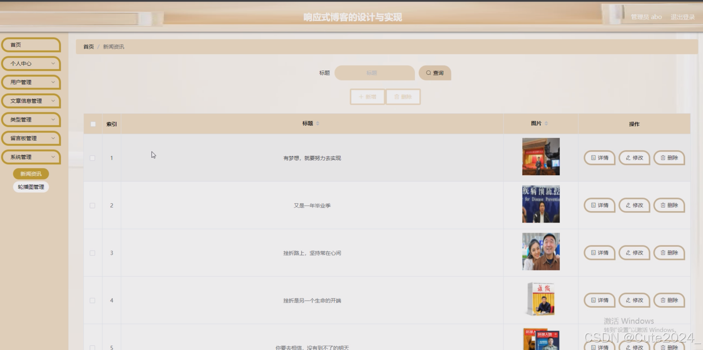Sort the table by 图片 column arrows
The width and height of the screenshot is (703, 350).
click(x=546, y=124)
